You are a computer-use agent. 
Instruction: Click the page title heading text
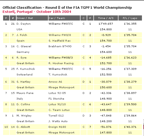pyautogui.click(x=67, y=8)
